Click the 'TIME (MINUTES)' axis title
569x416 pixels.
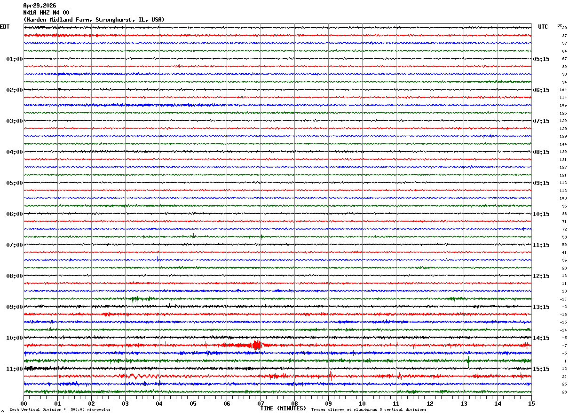pos(283,408)
